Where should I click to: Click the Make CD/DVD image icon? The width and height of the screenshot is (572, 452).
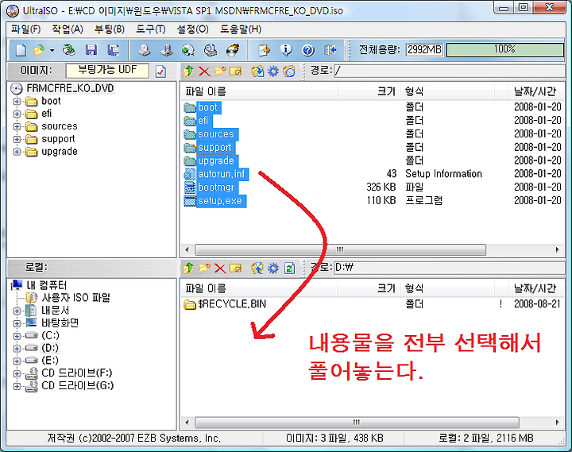tap(145, 50)
